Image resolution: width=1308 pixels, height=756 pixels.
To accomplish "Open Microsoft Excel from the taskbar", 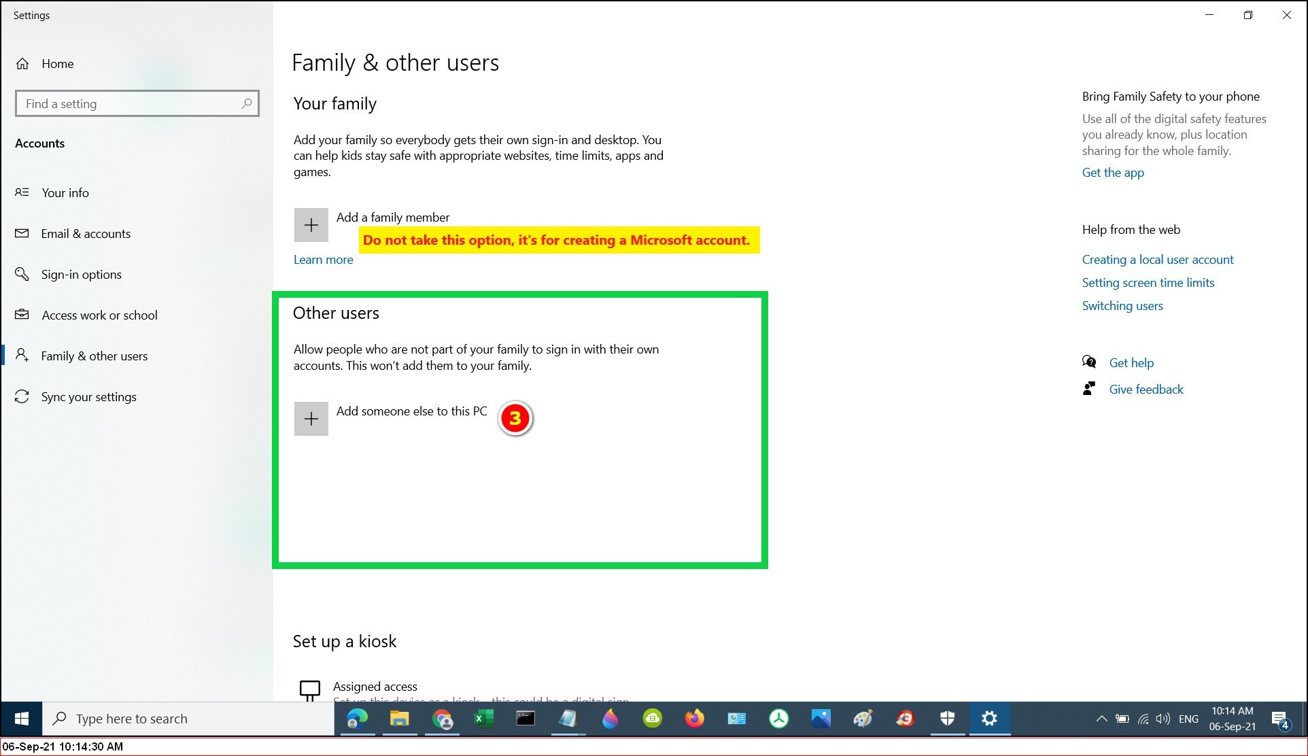I will (x=483, y=719).
